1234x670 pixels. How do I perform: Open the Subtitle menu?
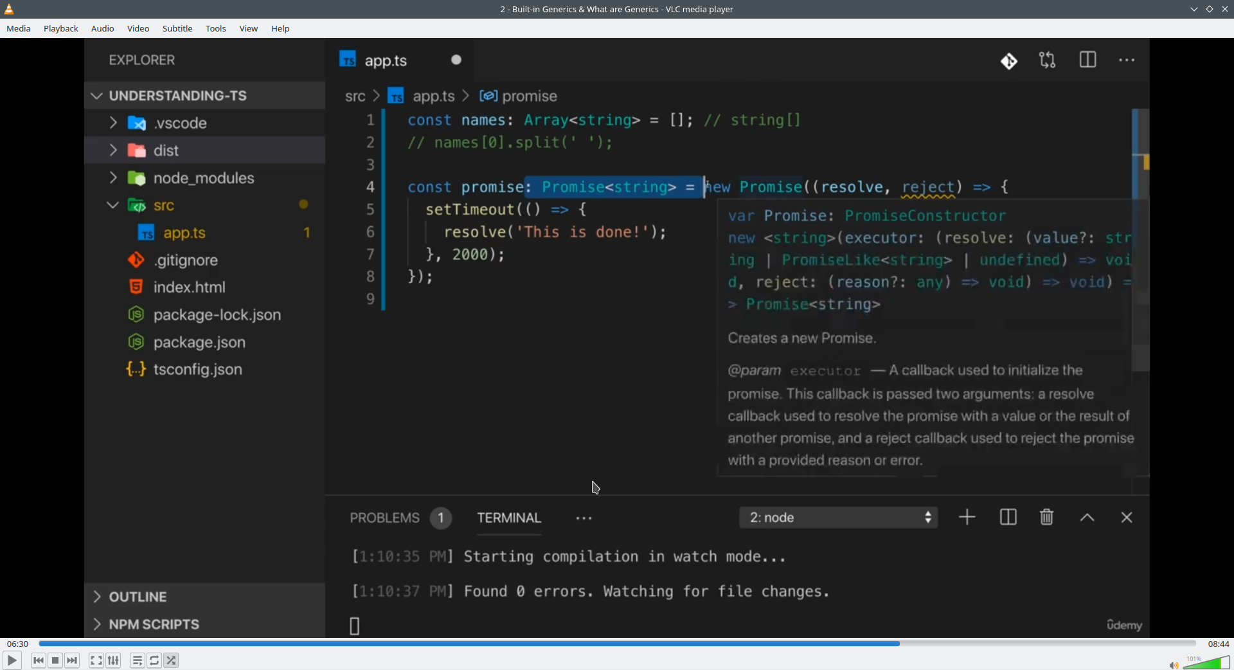177,29
